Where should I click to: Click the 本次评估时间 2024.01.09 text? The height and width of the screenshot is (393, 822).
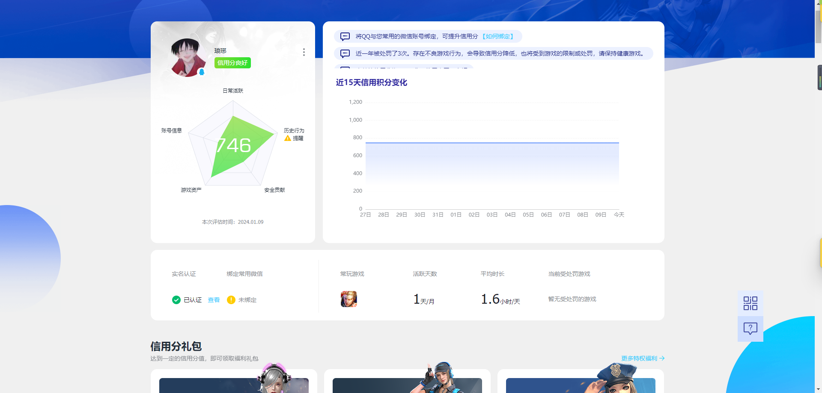pyautogui.click(x=232, y=222)
